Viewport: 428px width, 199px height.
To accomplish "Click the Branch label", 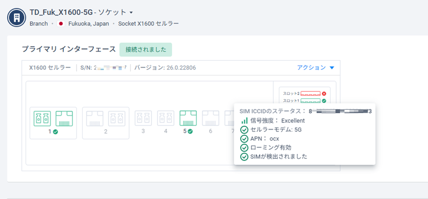I will [39, 24].
